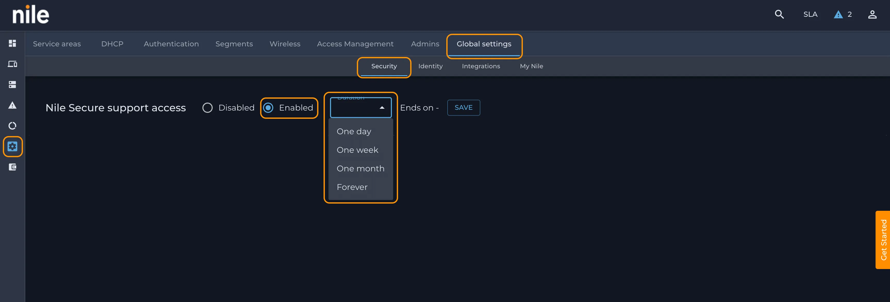Switch to the Admins tab
This screenshot has height=302, width=890.
(425, 44)
